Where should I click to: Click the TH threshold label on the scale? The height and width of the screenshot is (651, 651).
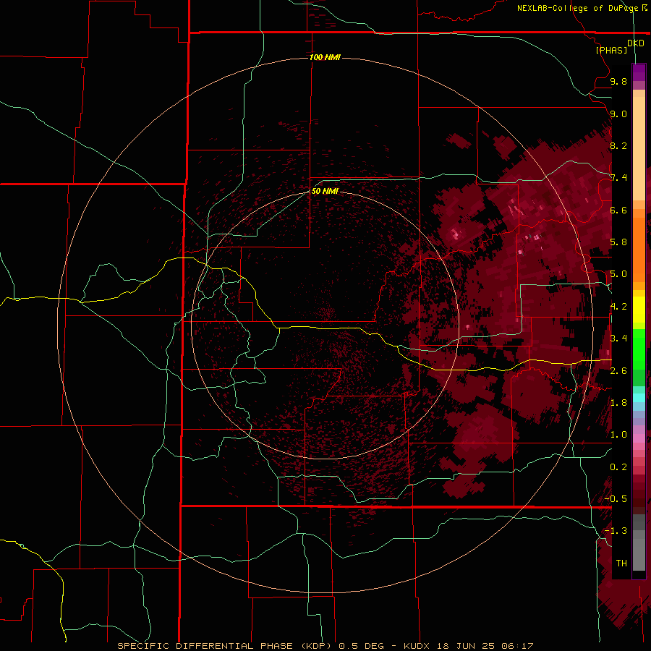pos(621,563)
